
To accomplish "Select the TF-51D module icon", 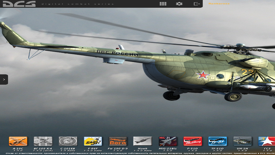I will pyautogui.click(x=218, y=141).
